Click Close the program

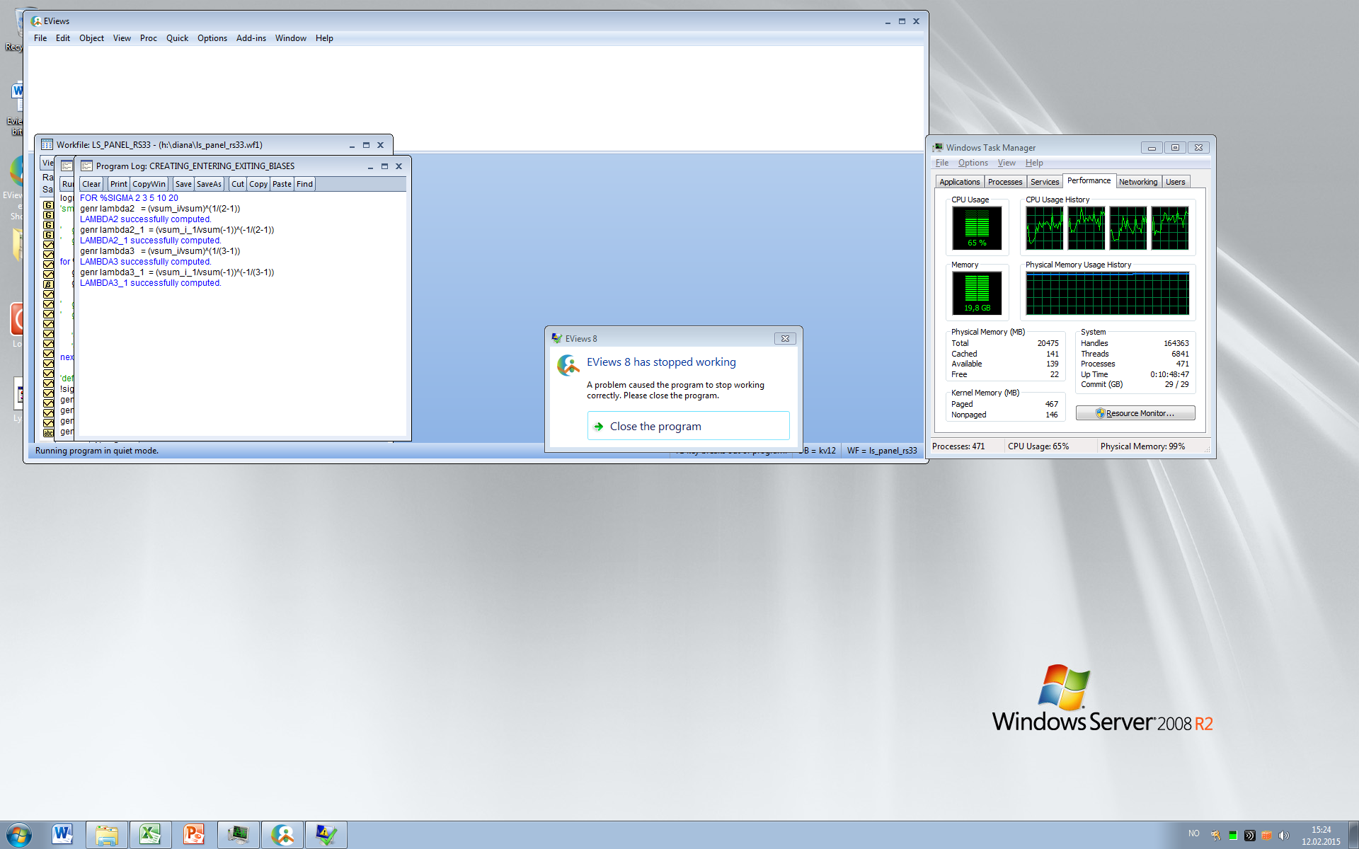pyautogui.click(x=688, y=426)
